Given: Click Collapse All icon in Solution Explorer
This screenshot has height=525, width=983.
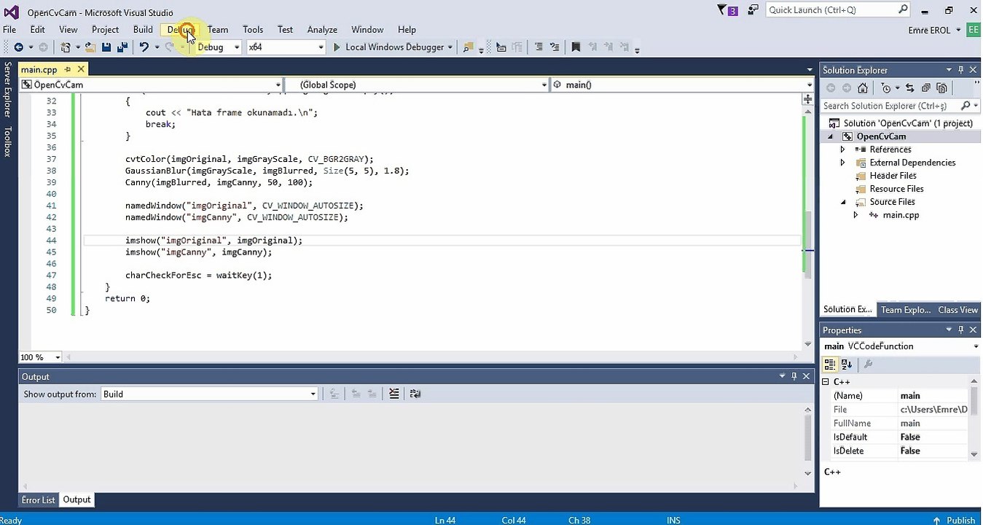Looking at the screenshot, I should click(925, 88).
